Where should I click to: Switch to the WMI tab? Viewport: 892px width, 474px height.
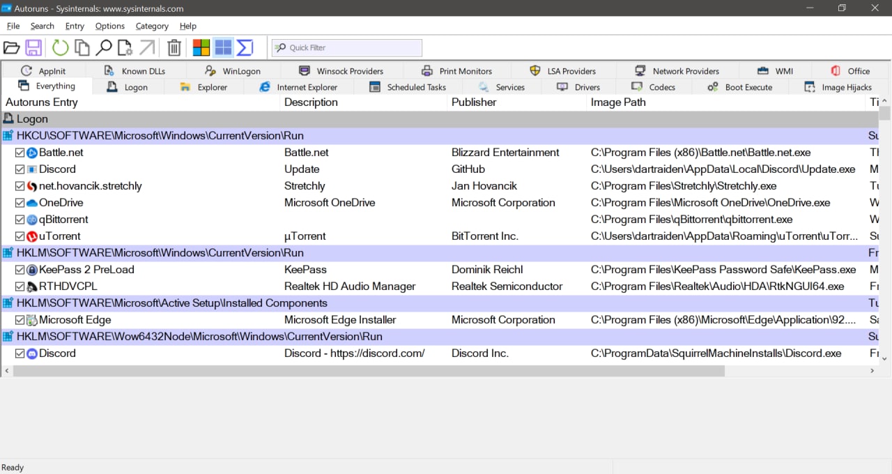[x=775, y=71]
